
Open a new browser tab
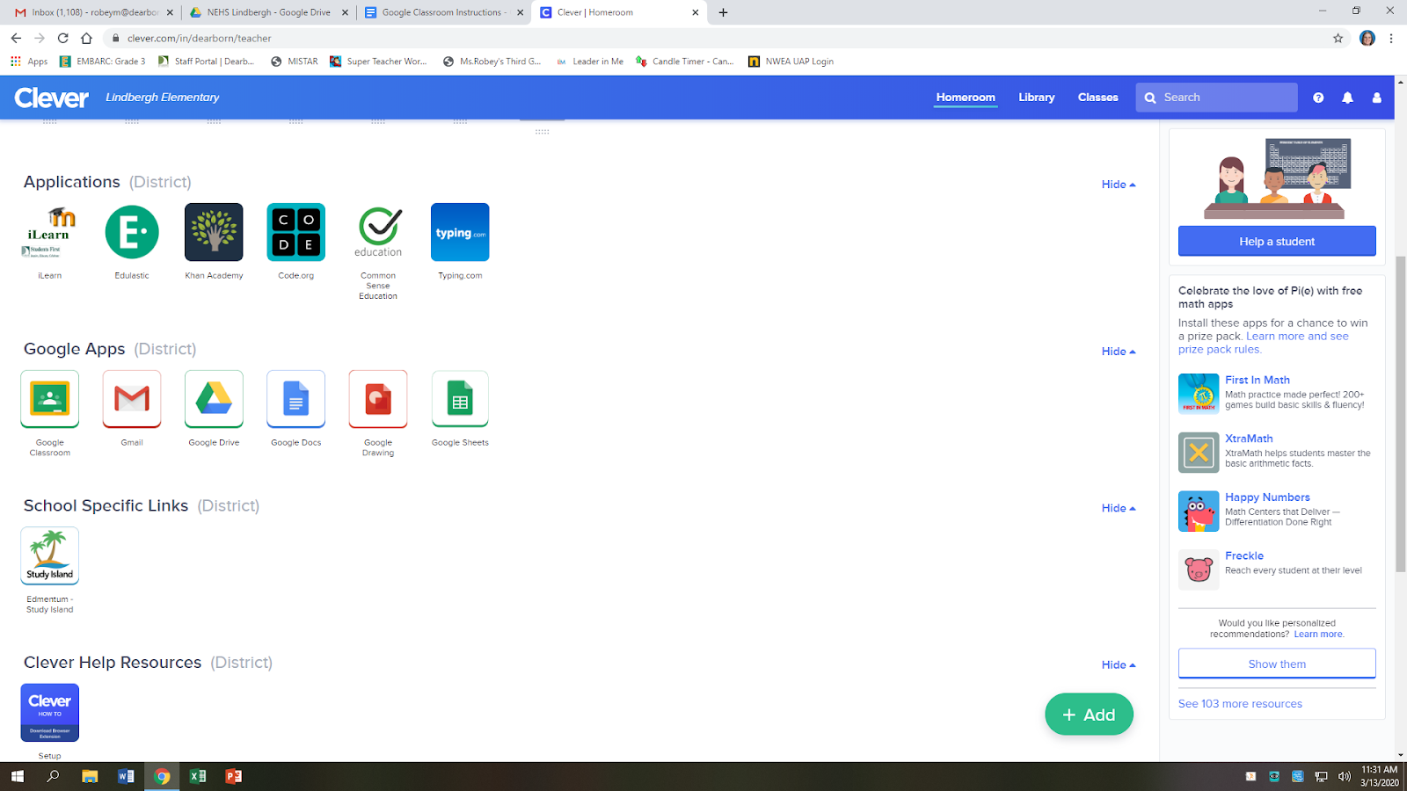[x=723, y=12]
